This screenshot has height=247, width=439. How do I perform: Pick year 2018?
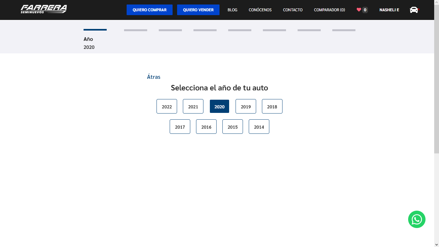[272, 106]
